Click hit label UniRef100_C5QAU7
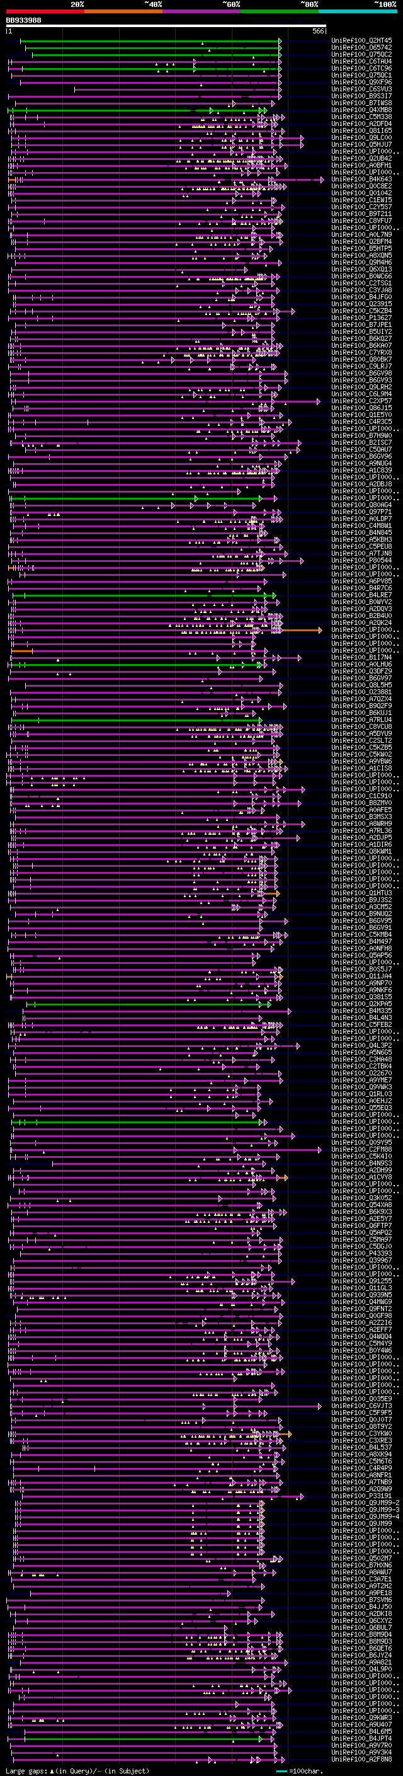Viewport: 403px width, 1776px height. [361, 450]
